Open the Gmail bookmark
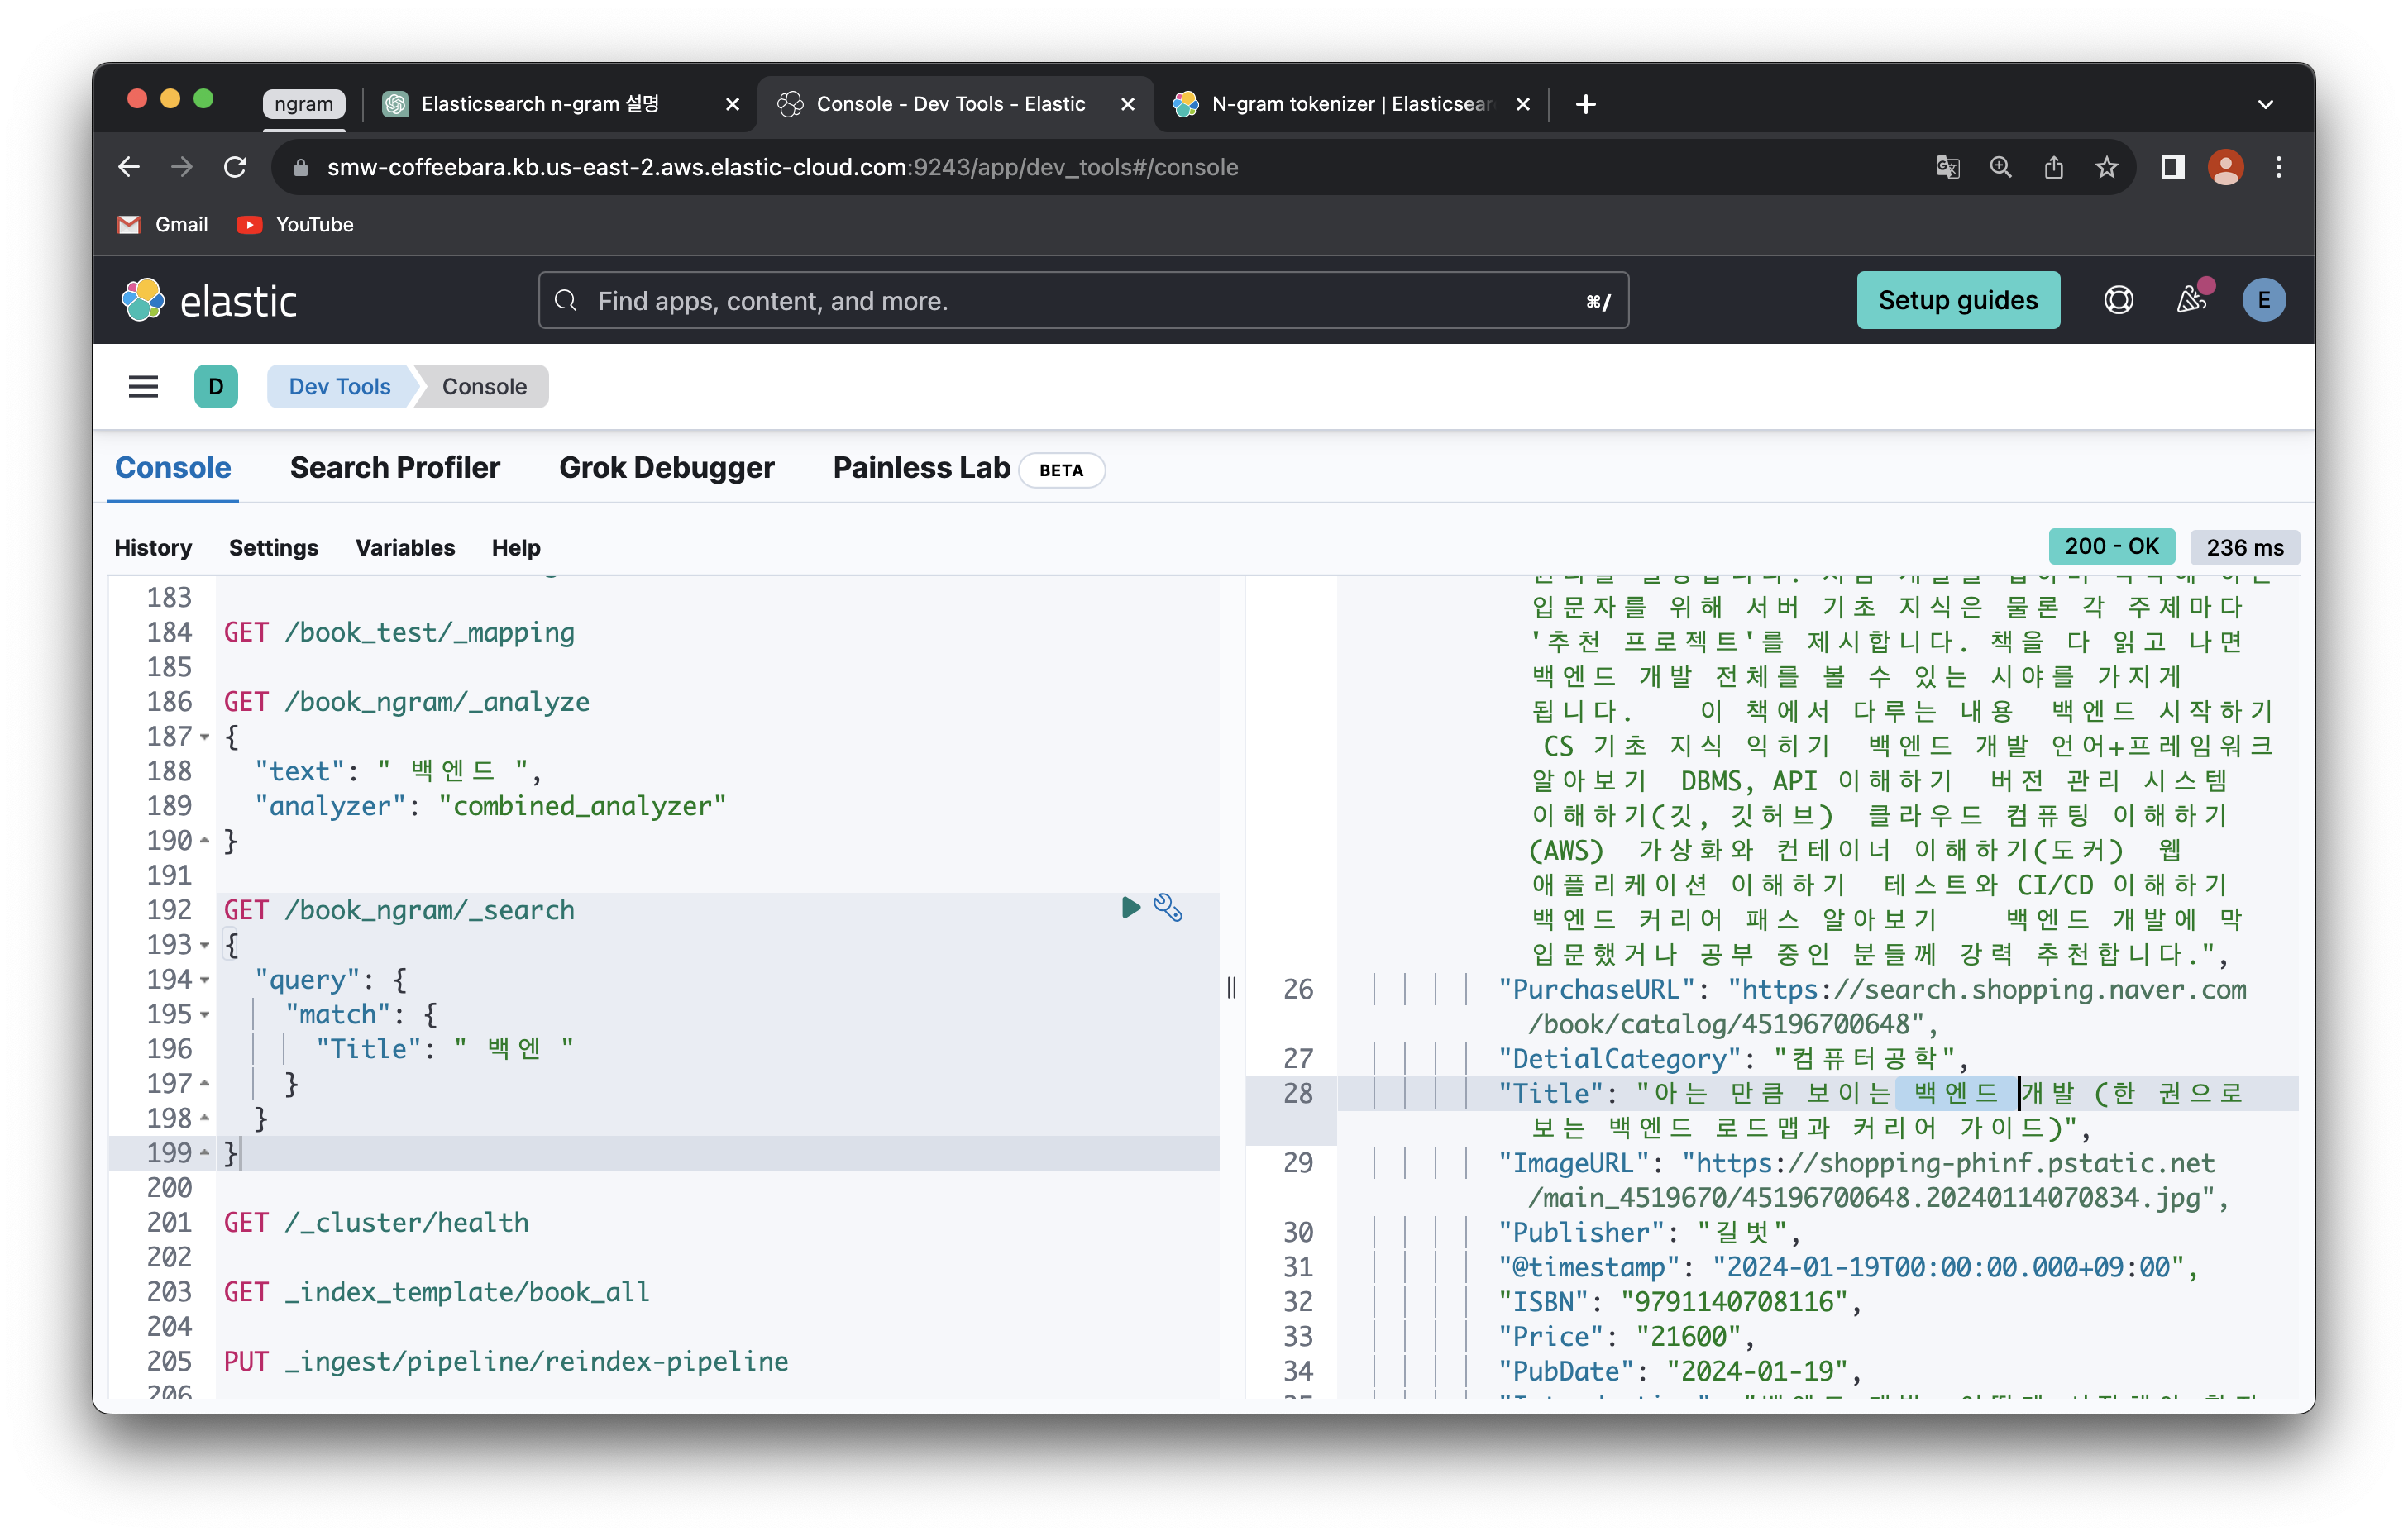 coord(163,225)
